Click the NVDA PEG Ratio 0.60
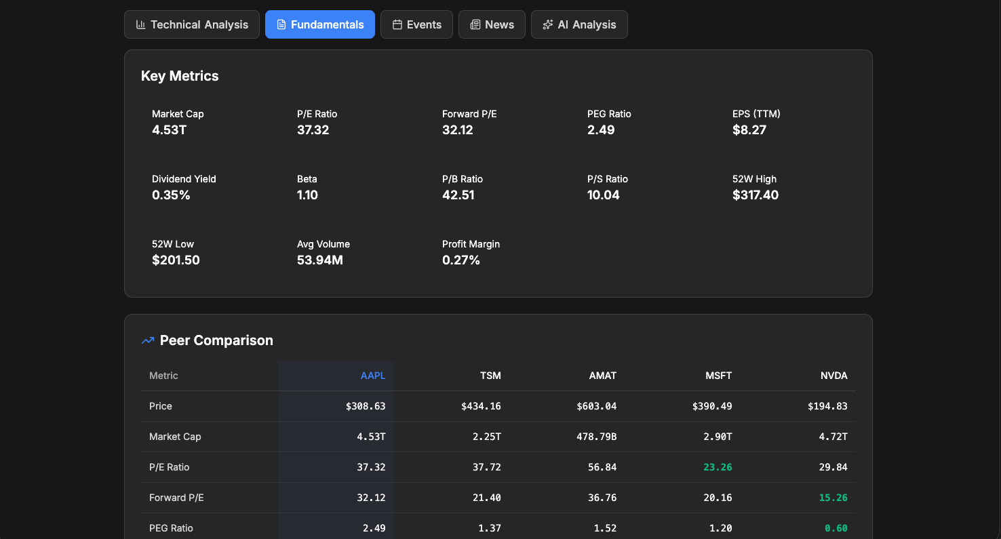This screenshot has width=1001, height=539. pos(836,528)
